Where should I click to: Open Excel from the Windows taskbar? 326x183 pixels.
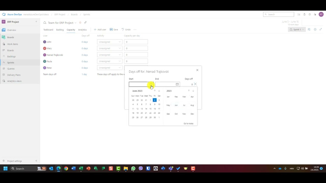point(81,169)
